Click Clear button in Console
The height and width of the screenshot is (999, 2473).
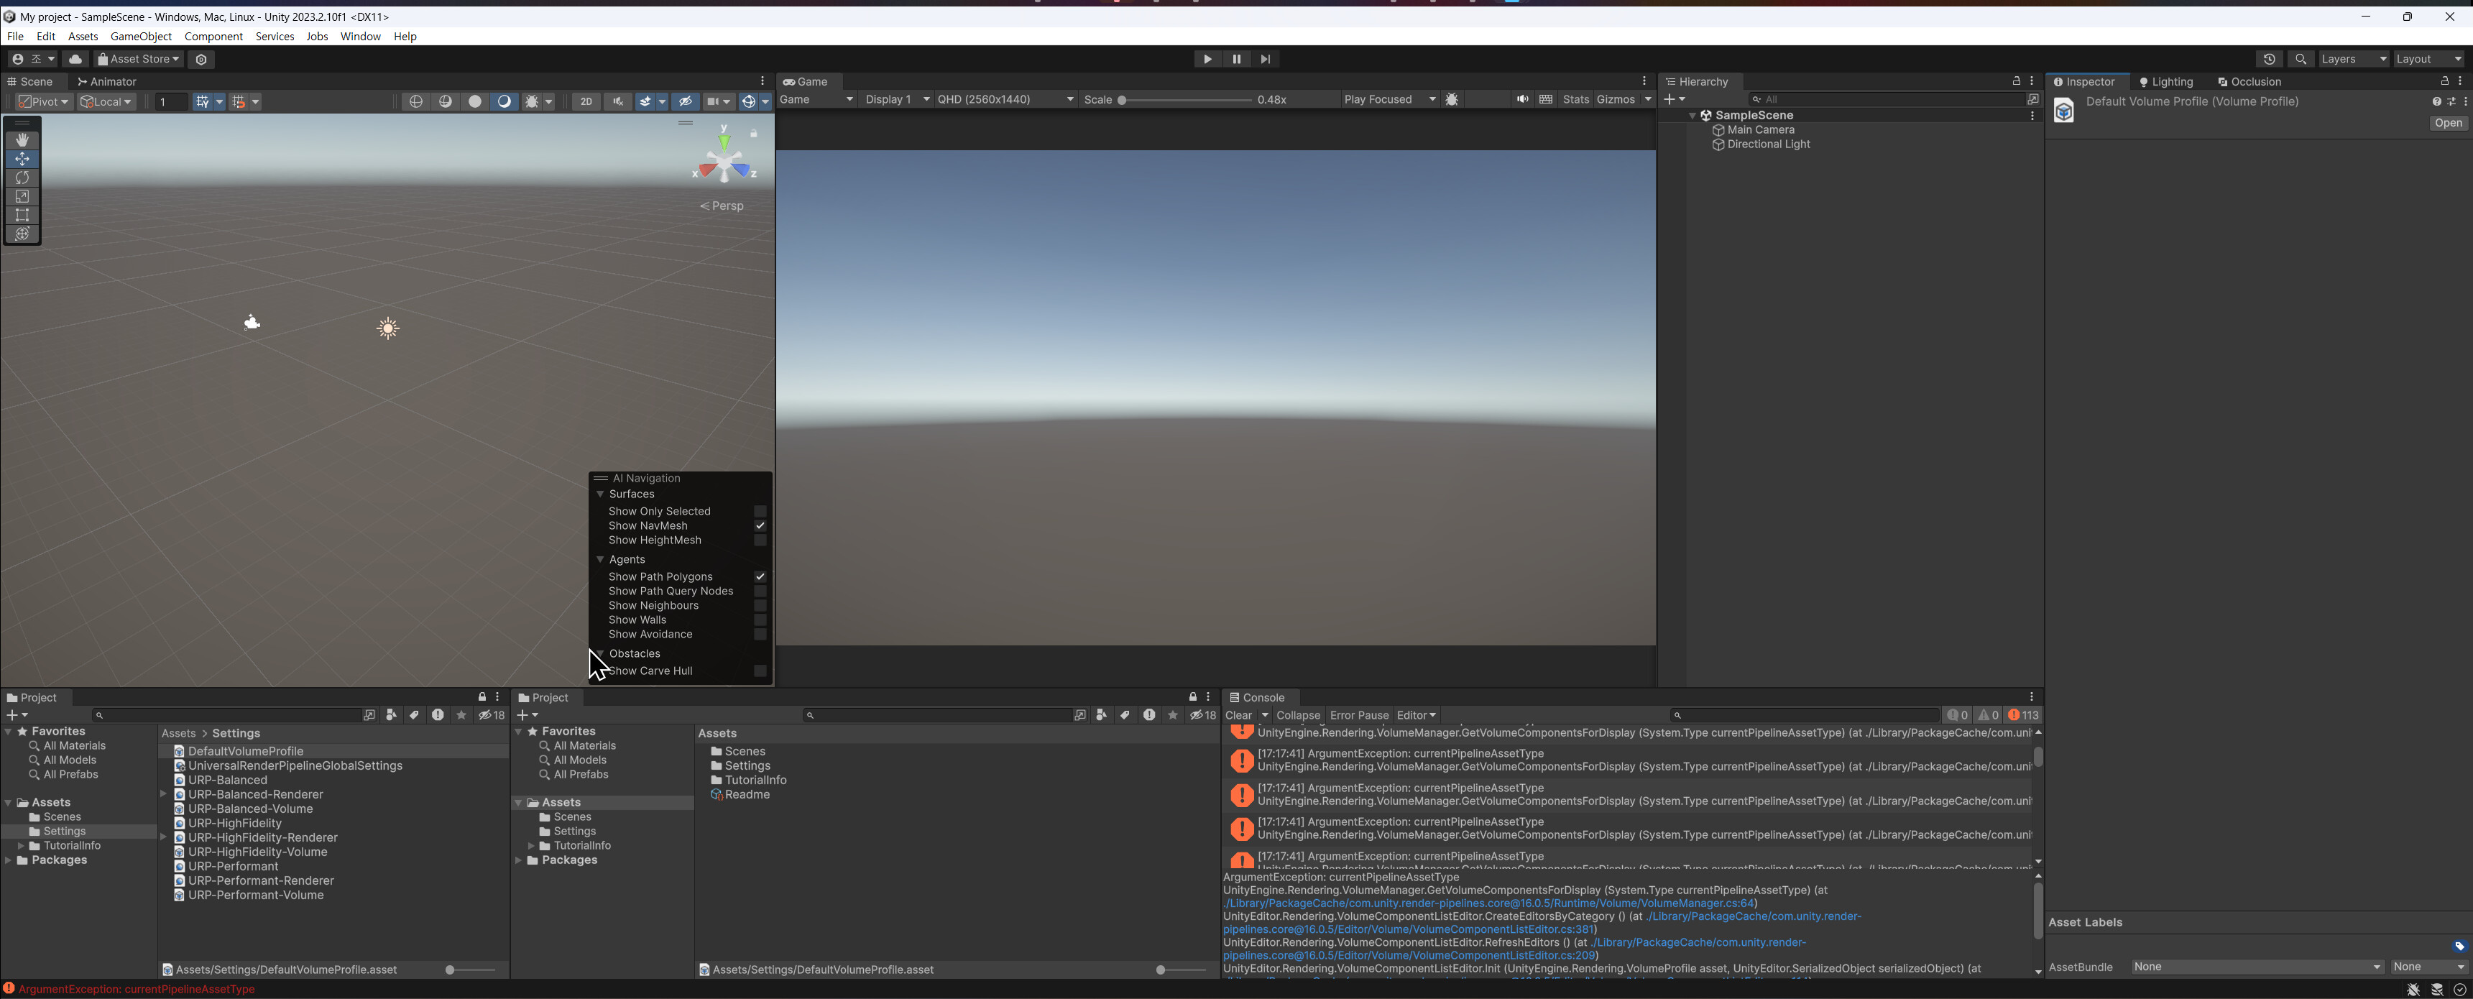coord(1238,715)
